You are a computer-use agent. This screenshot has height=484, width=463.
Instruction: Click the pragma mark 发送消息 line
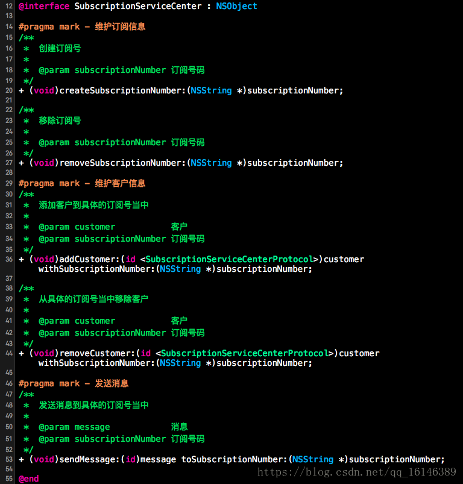[x=74, y=383]
